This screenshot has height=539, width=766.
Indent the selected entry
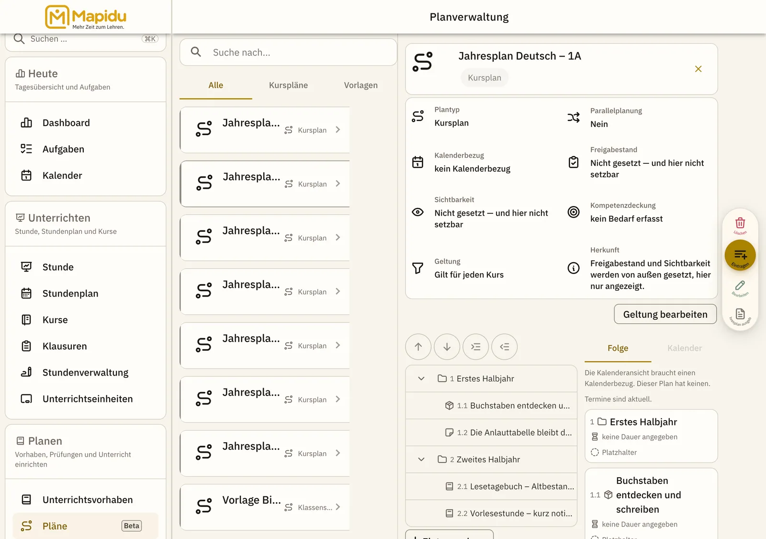point(476,347)
